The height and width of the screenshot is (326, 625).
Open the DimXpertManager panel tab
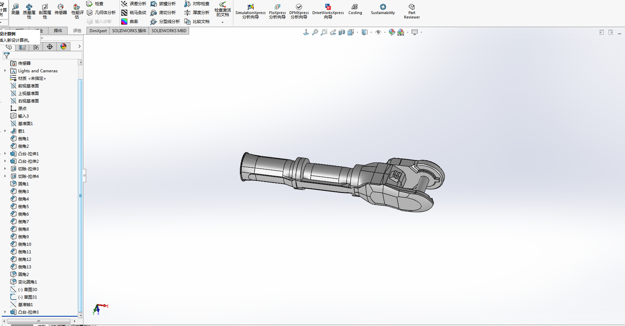(x=50, y=47)
